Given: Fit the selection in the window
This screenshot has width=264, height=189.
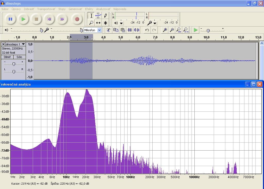Looking at the screenshot, I should pos(179,30).
